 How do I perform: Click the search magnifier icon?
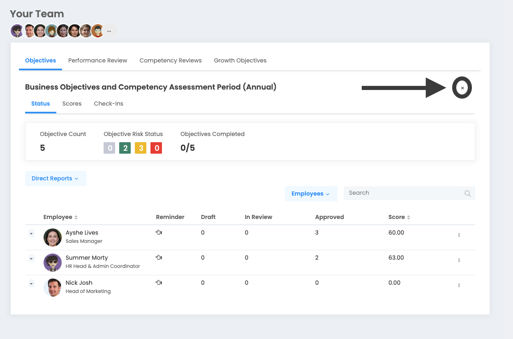point(467,194)
